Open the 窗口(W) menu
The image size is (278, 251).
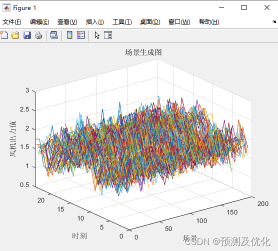point(179,22)
